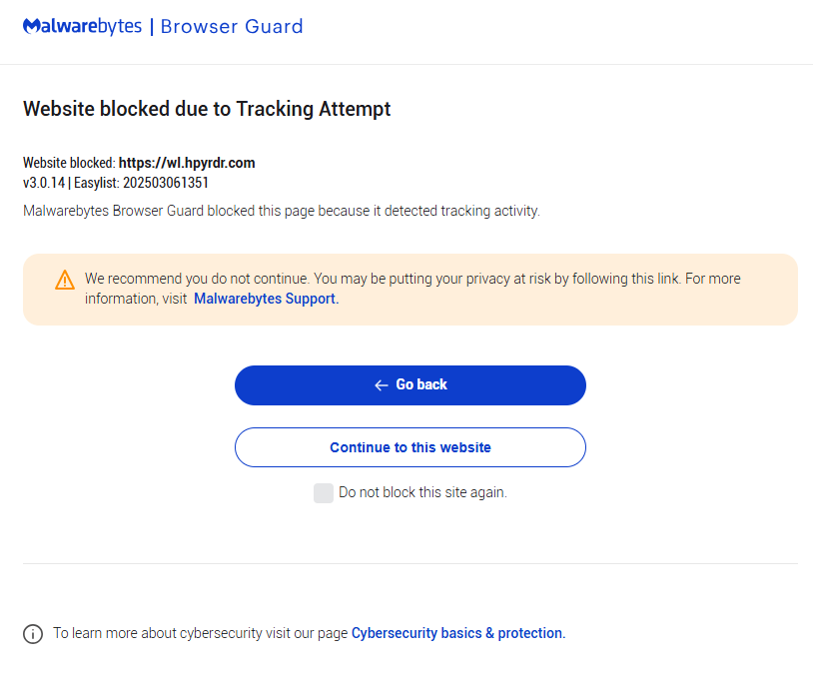Enable the do not block again checkbox
Viewport: 813px width, 677px height.
[324, 492]
